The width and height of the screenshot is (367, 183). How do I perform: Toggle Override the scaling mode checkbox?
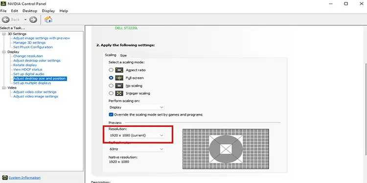point(111,115)
